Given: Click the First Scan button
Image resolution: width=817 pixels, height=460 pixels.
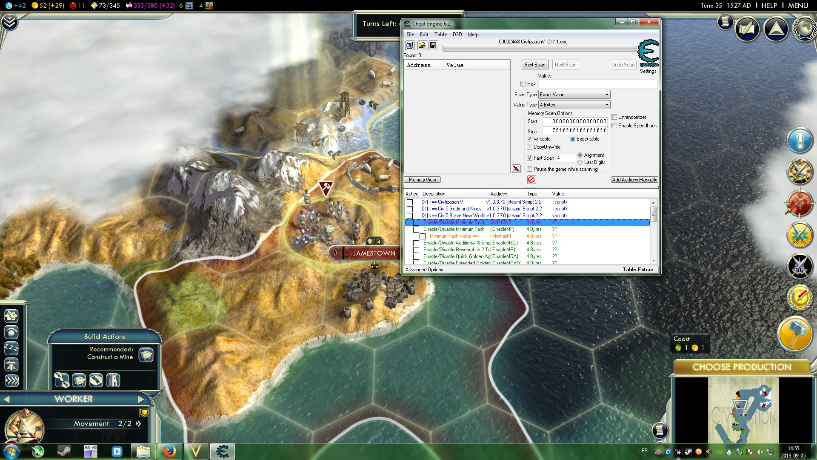Looking at the screenshot, I should (x=534, y=64).
